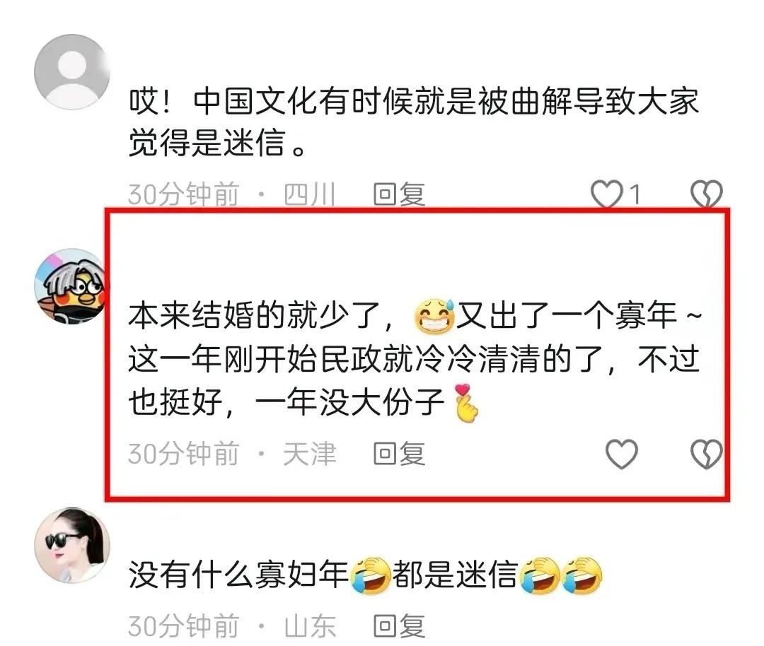764x646 pixels.
Task: Tap broken heart on Tianjin comment
Action: click(x=707, y=454)
